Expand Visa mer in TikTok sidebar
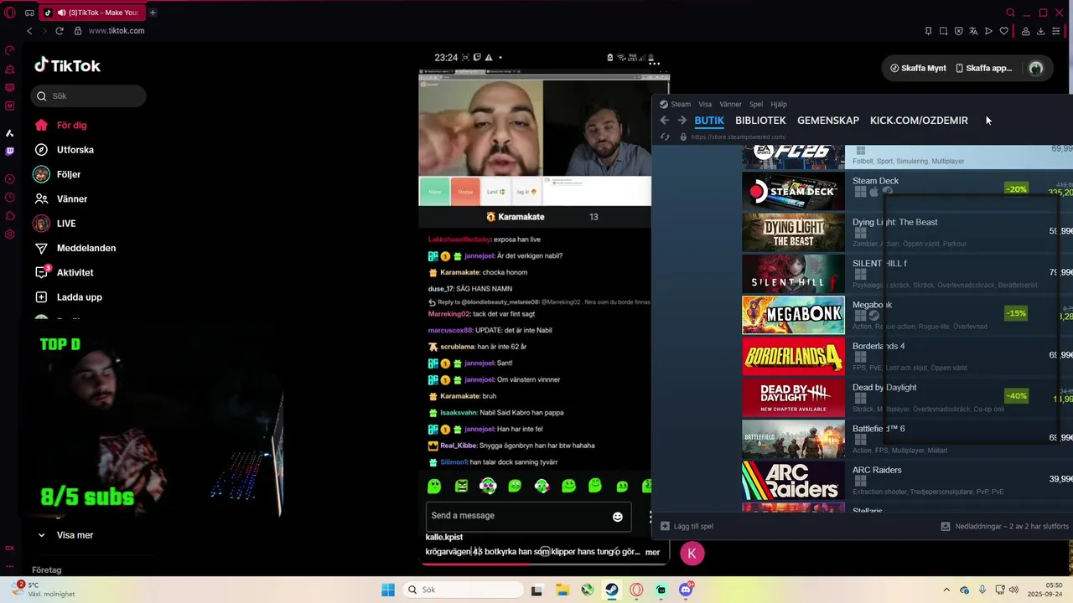Viewport: 1073px width, 603px height. coord(67,535)
